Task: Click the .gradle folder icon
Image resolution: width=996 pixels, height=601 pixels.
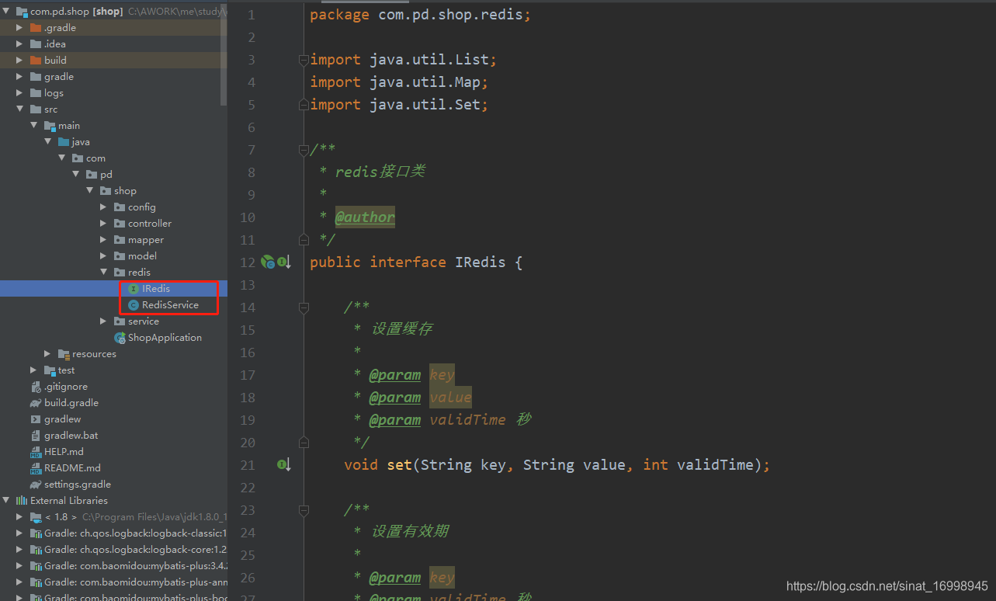Action: pos(36,28)
